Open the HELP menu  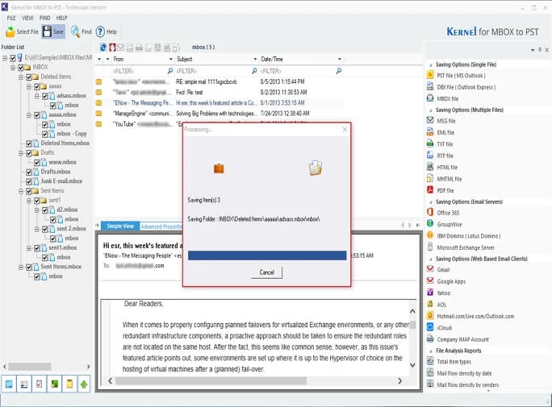coord(61,18)
